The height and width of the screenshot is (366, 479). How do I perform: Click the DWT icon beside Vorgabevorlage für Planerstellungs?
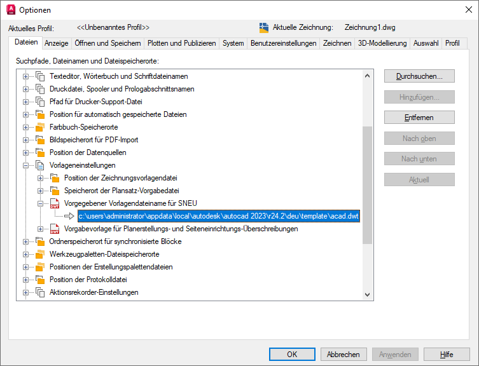pyautogui.click(x=55, y=229)
